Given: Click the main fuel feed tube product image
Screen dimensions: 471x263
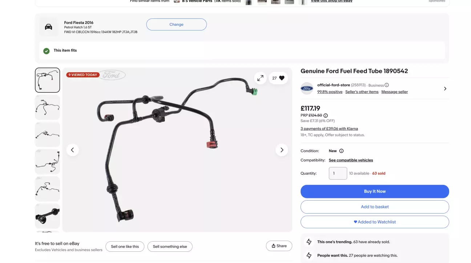Looking at the screenshot, I should [177, 150].
